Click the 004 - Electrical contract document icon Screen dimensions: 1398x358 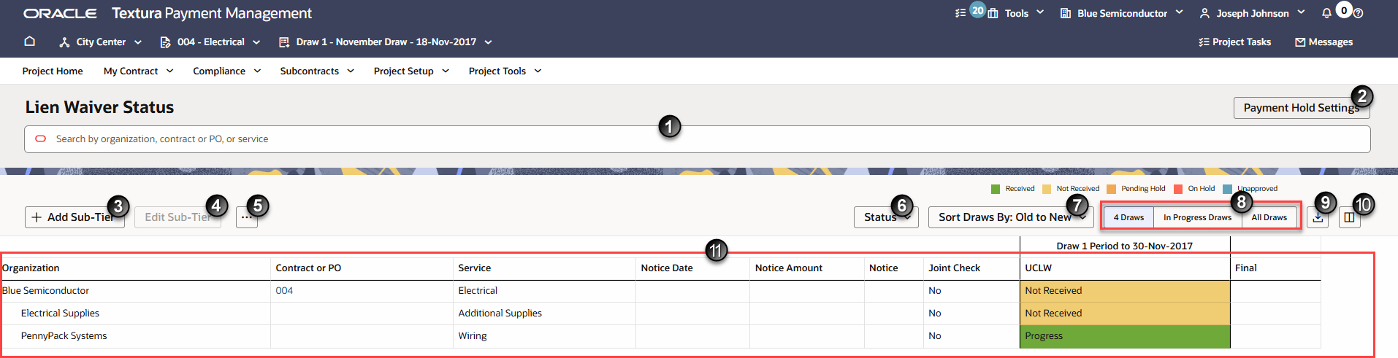pyautogui.click(x=165, y=42)
